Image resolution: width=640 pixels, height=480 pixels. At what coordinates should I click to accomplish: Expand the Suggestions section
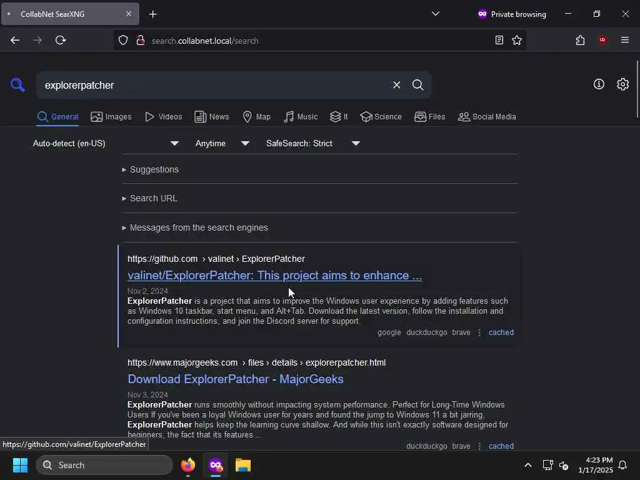tap(150, 169)
